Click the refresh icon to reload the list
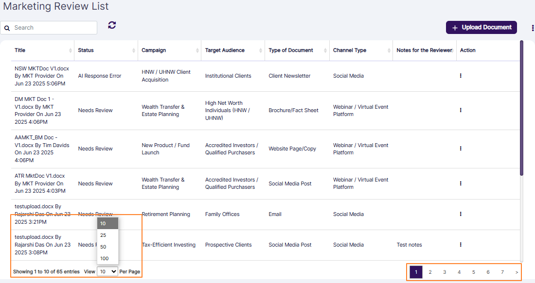The image size is (535, 283). (x=111, y=25)
